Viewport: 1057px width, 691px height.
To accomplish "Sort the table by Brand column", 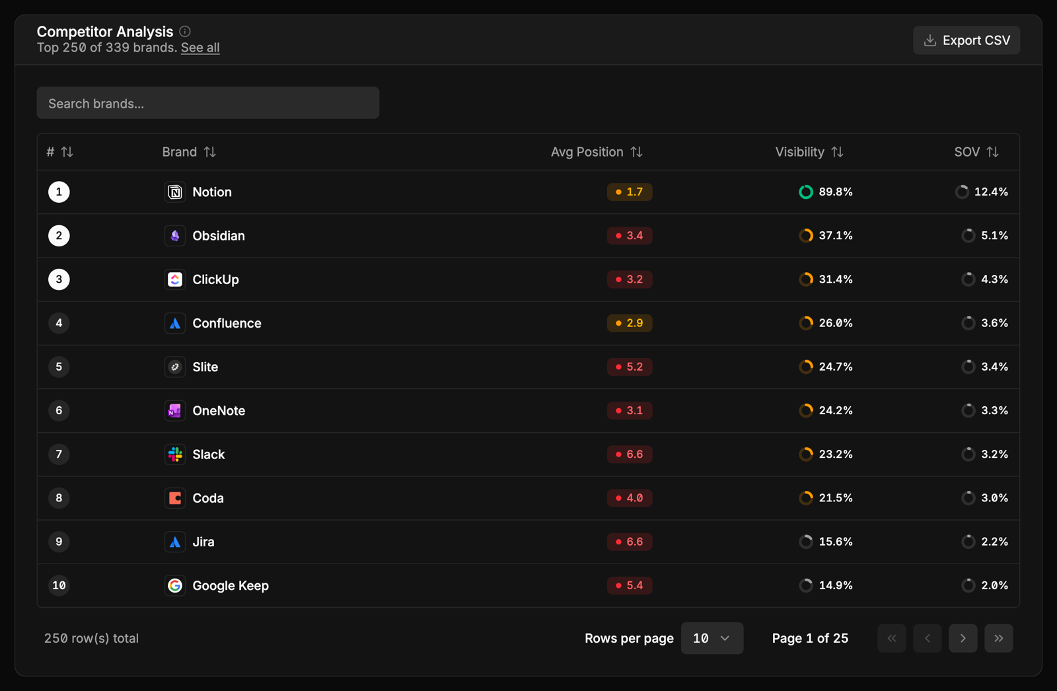I will point(210,152).
